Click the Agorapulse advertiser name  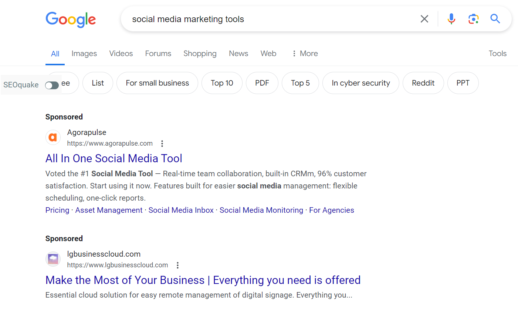tap(87, 132)
